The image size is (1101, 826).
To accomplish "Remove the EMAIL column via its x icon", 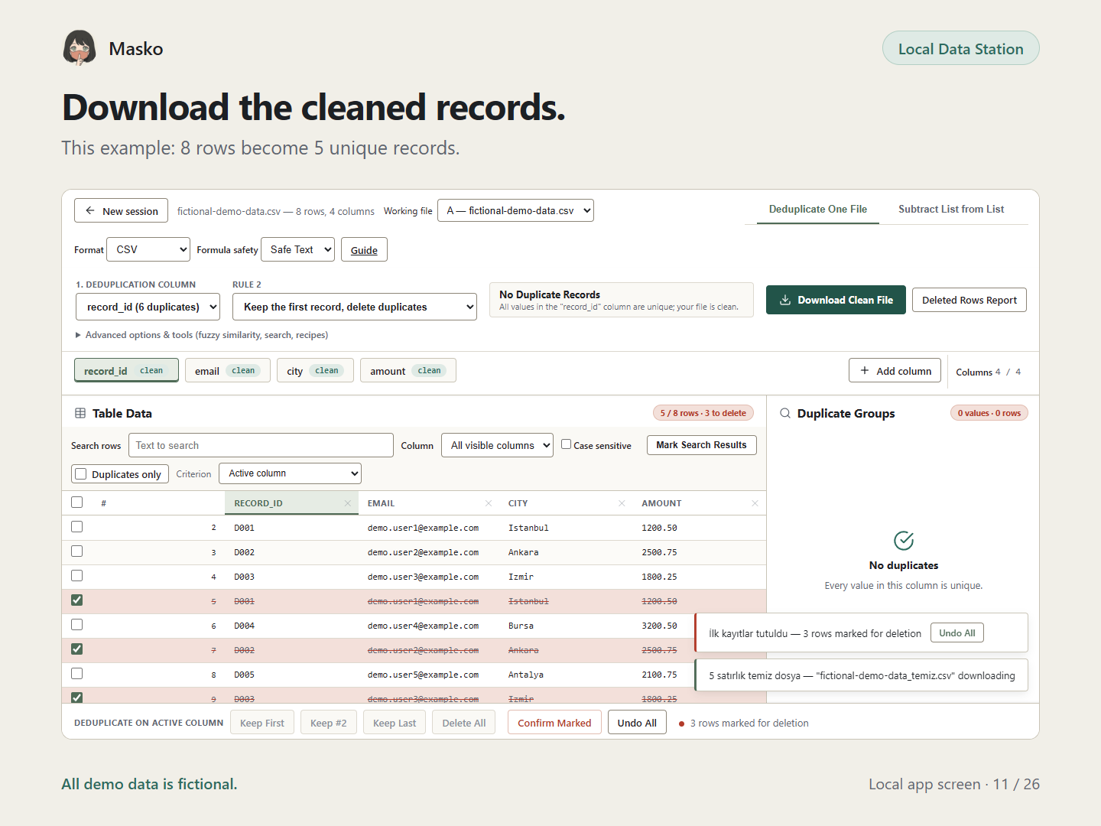I will tap(489, 503).
